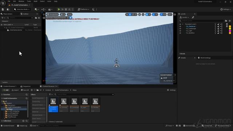
Task: Toggle visibility of SL_Light level
Action: (x=180, y=31)
